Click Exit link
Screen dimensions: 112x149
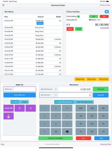tap(2, 144)
